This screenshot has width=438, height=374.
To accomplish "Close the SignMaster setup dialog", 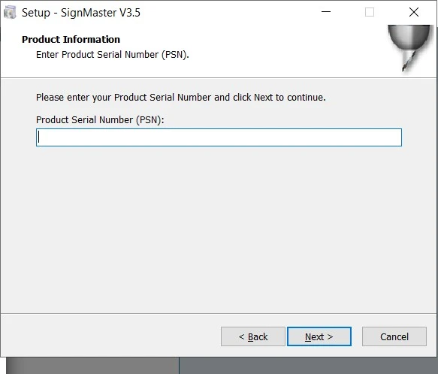I will pos(414,12).
